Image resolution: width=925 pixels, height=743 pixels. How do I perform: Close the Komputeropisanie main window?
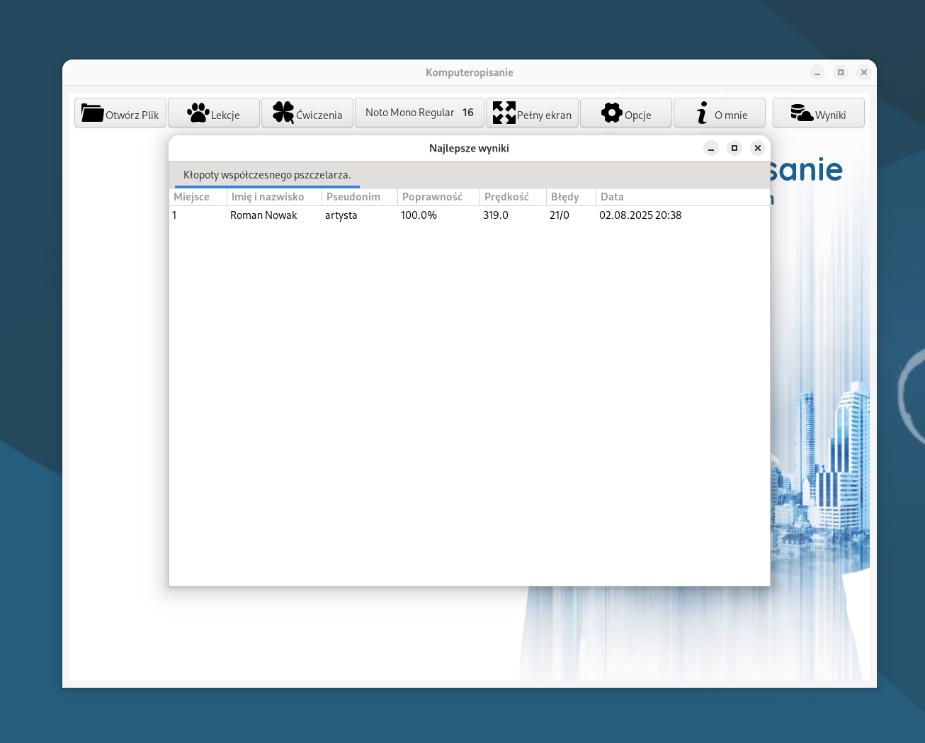(864, 72)
